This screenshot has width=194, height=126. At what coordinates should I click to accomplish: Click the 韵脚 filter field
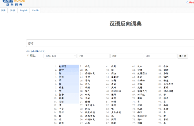coord(127,56)
